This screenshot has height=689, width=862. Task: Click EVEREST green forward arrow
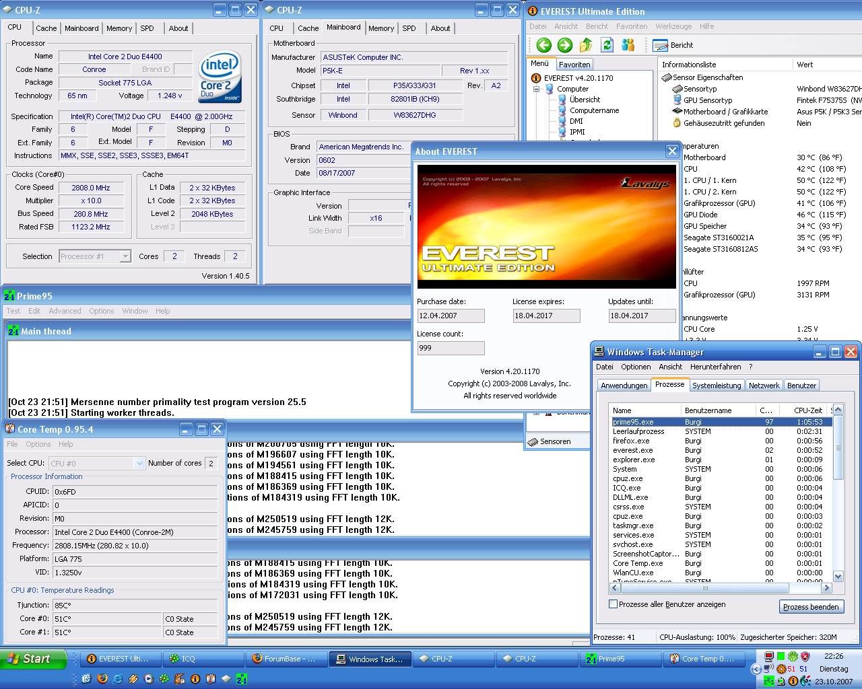click(565, 45)
